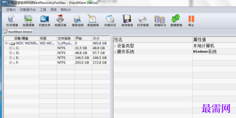Expand the F: partition node
The height and width of the screenshot is (118, 236).
point(10,63)
